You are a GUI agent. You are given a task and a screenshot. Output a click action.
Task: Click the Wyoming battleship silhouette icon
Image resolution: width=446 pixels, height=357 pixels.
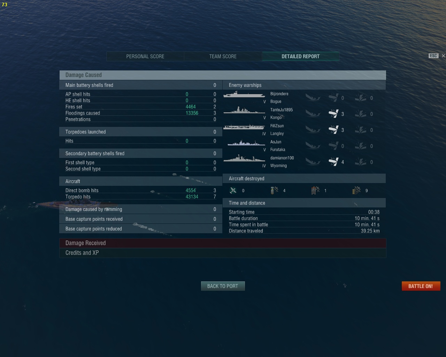point(244,158)
